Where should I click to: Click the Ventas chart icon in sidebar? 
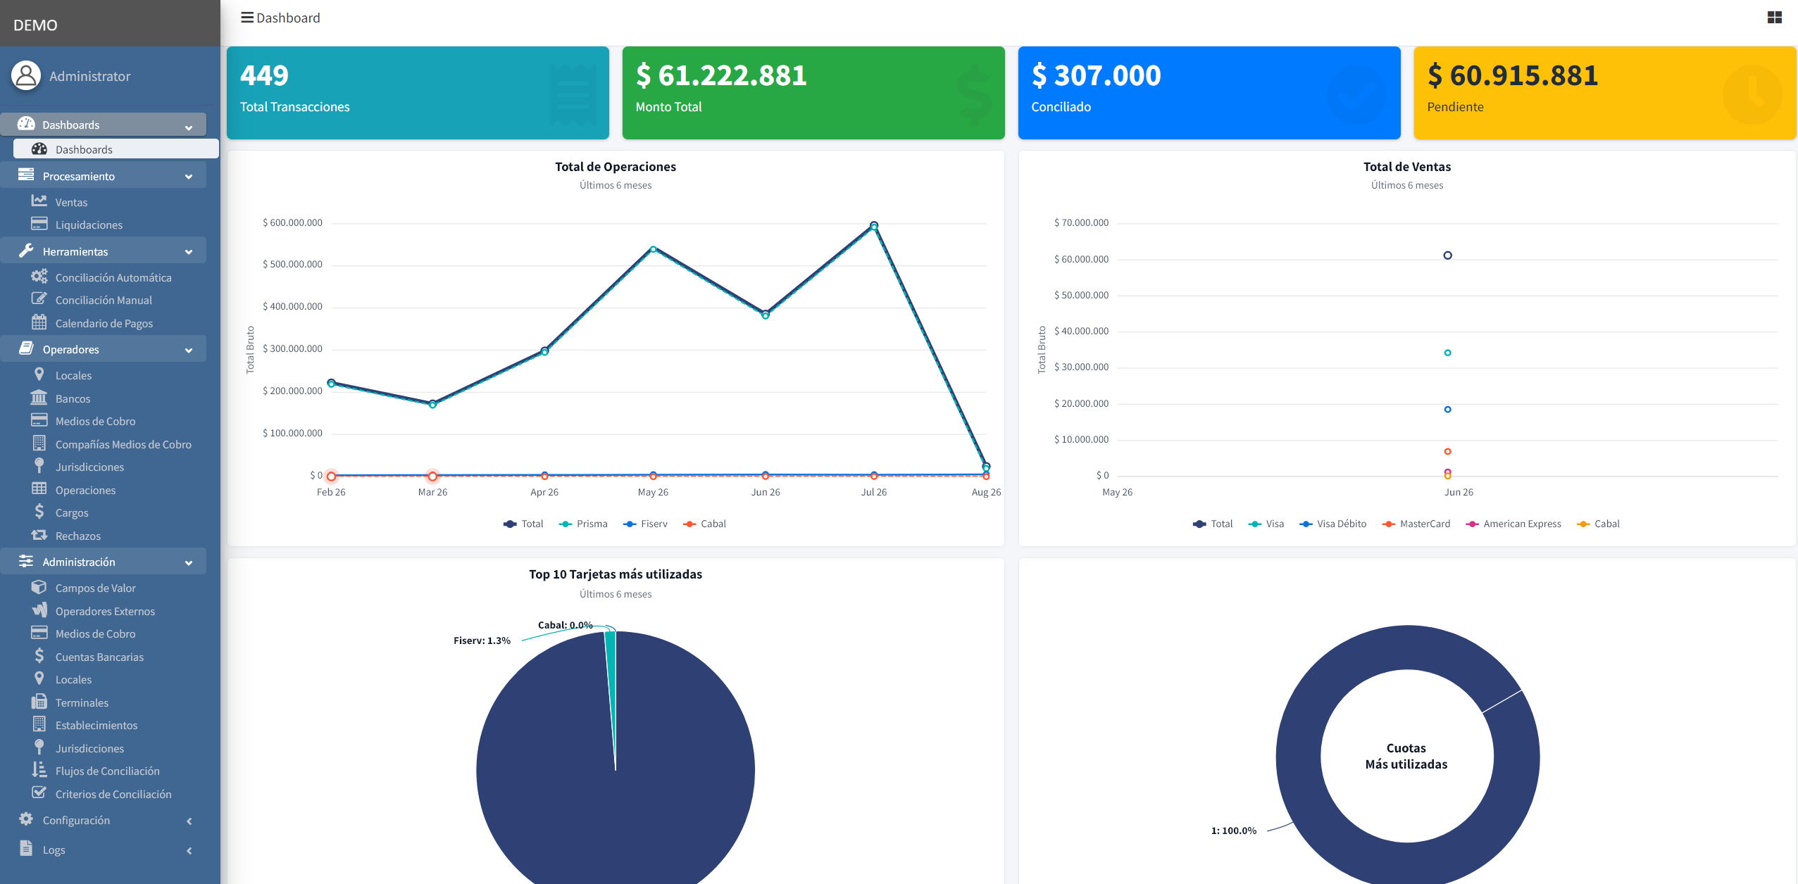pyautogui.click(x=39, y=201)
